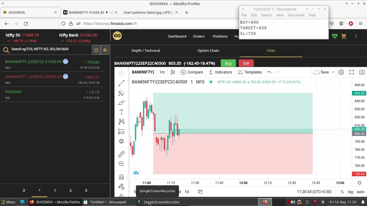Select the pitchfork drawing tool

(121, 93)
